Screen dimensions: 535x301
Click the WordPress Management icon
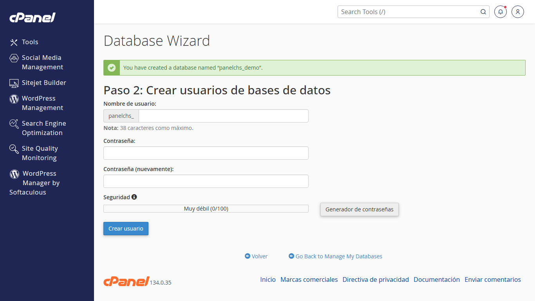(x=14, y=99)
